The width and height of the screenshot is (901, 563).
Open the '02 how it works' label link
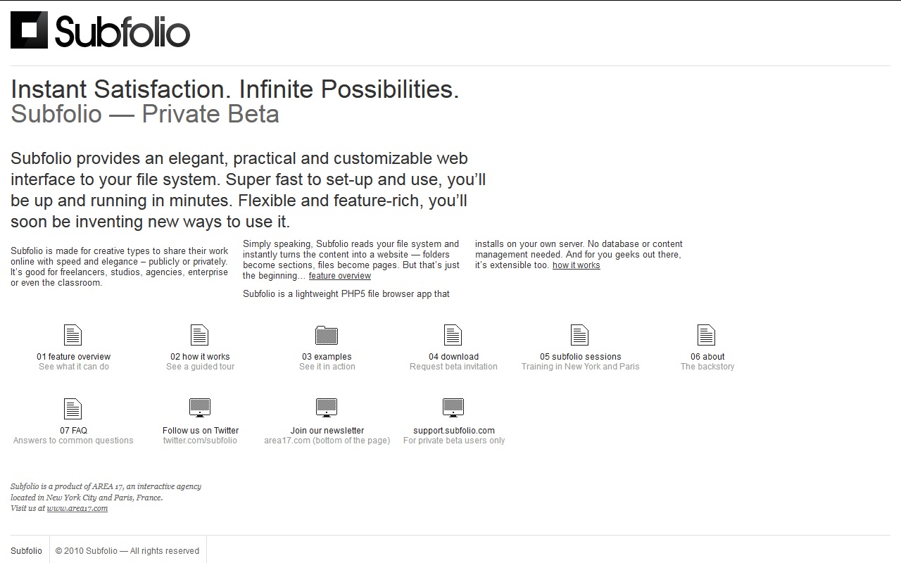[200, 357]
